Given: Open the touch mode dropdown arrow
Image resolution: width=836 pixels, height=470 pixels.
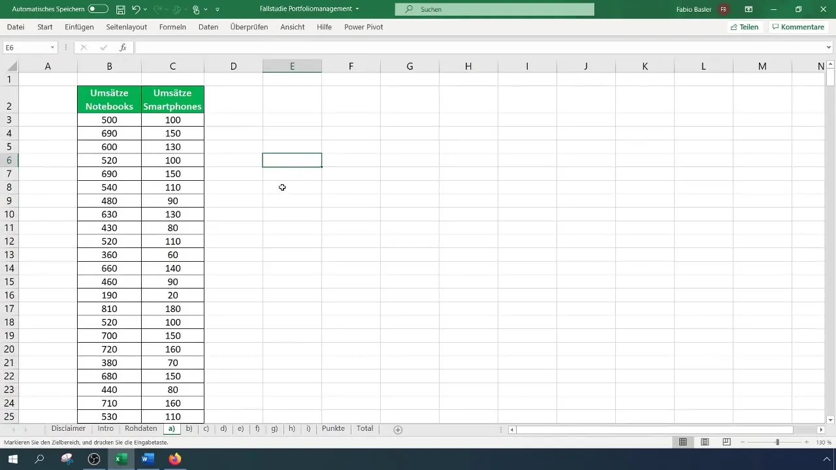Looking at the screenshot, I should (206, 9).
